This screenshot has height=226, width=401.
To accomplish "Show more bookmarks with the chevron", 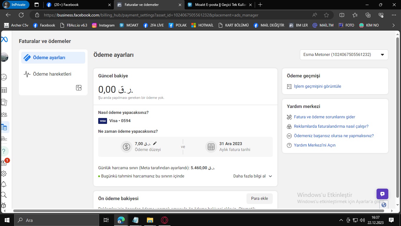I will point(393,25).
